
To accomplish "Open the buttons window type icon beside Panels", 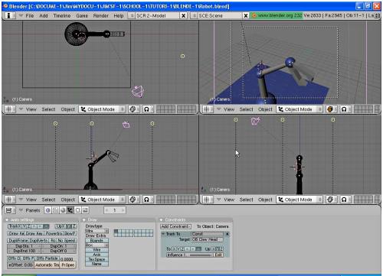I will (9, 210).
